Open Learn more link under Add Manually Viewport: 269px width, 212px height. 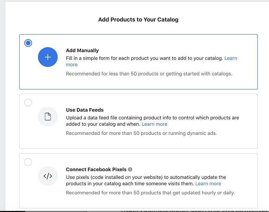tap(231, 58)
